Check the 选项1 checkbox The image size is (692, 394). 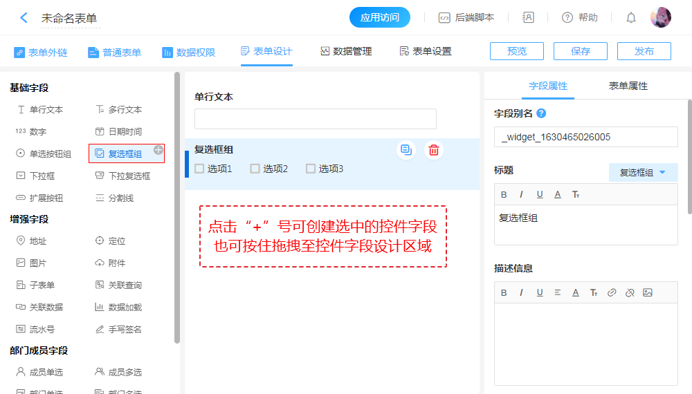[x=199, y=169]
